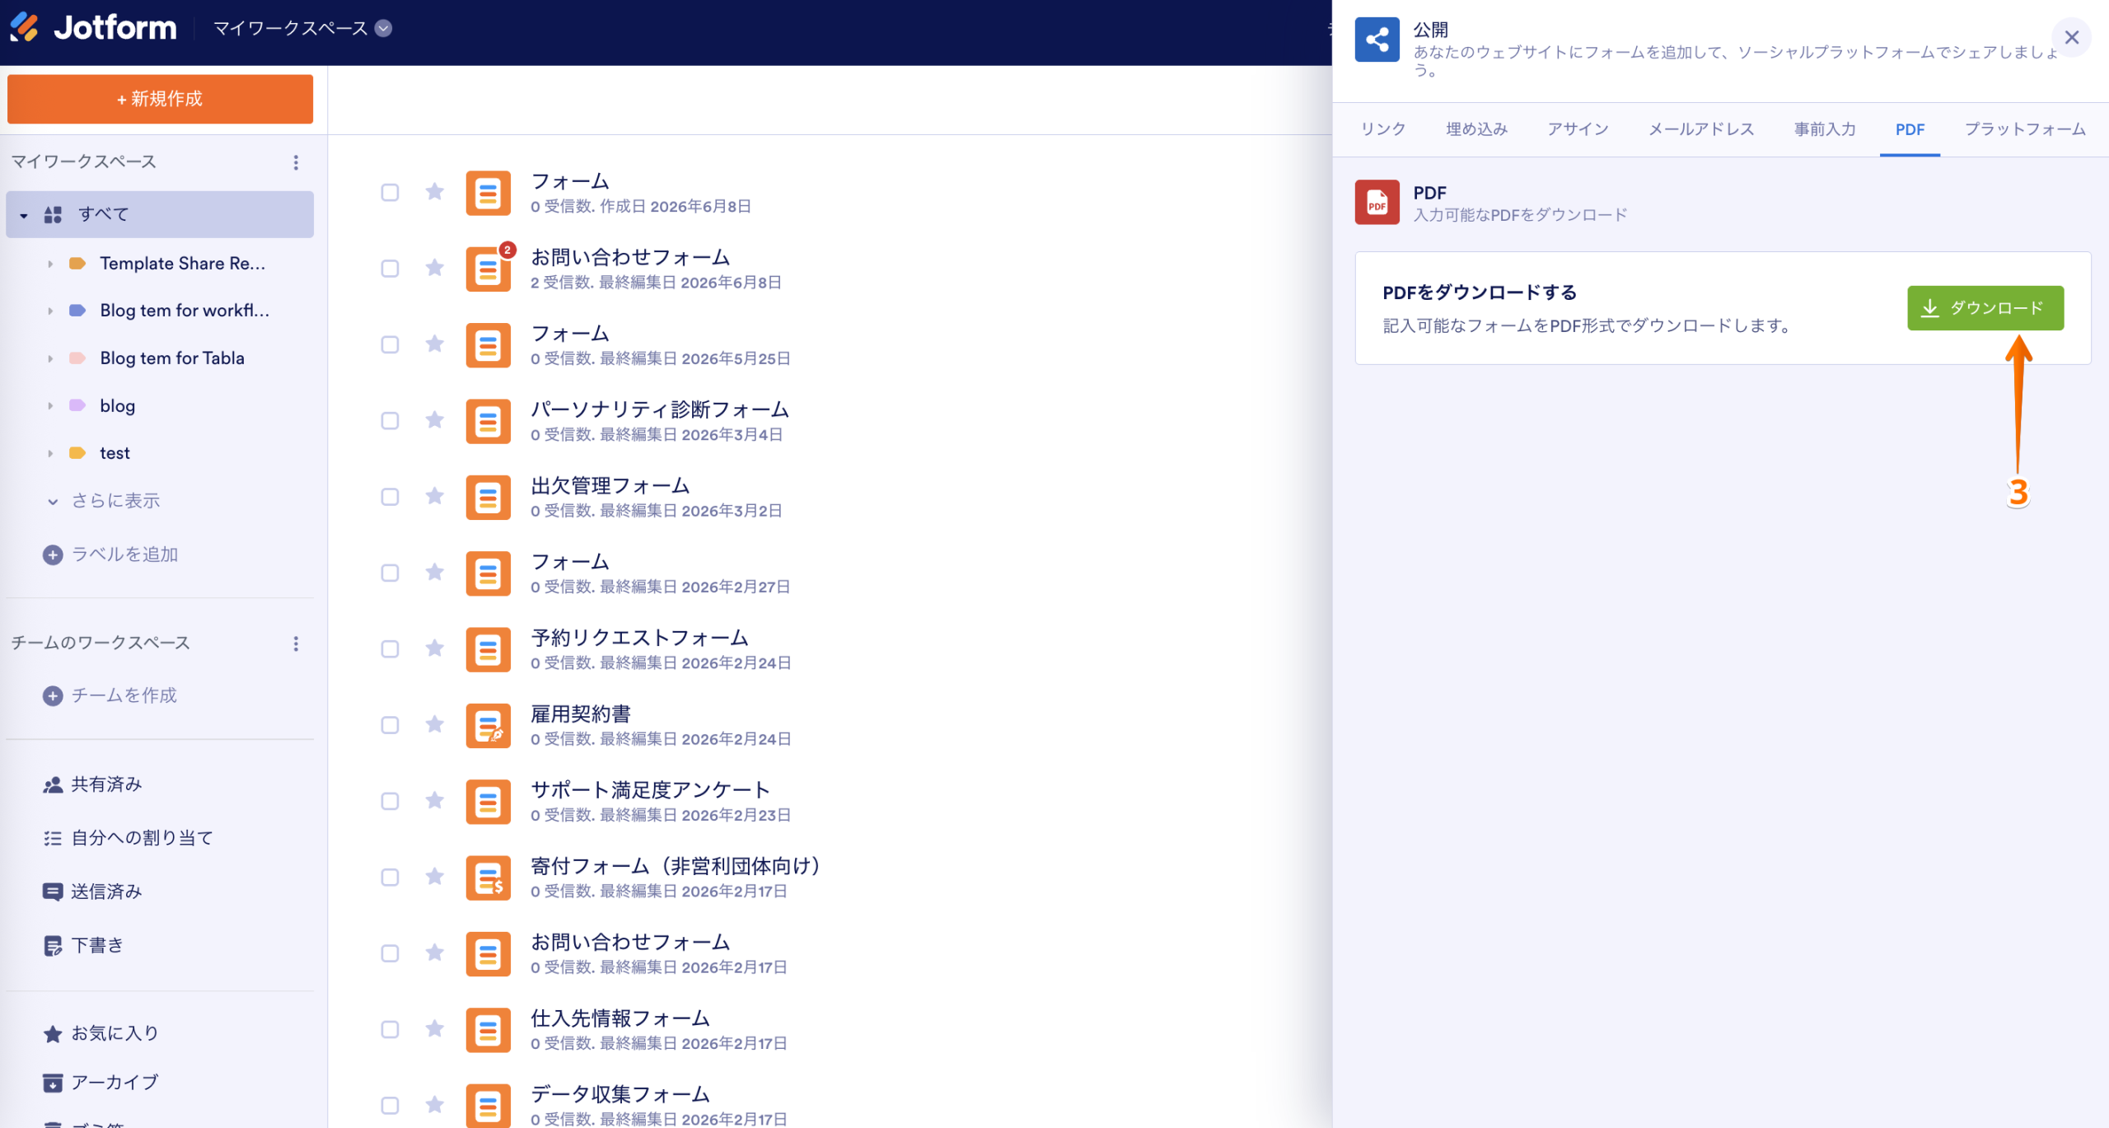Click the payment form icon of 寄付フォーム
Viewport: 2109px width, 1128px height.
click(x=489, y=878)
